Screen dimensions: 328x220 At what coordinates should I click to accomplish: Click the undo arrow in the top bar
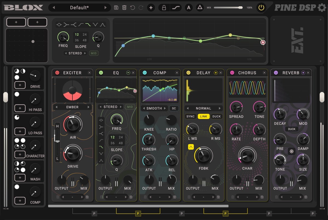pyautogui.click(x=133, y=8)
